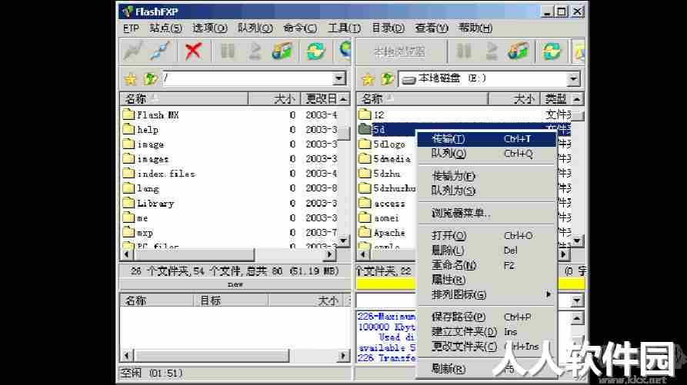
Task: Click the left pane Disconnect icon
Action: (x=159, y=51)
